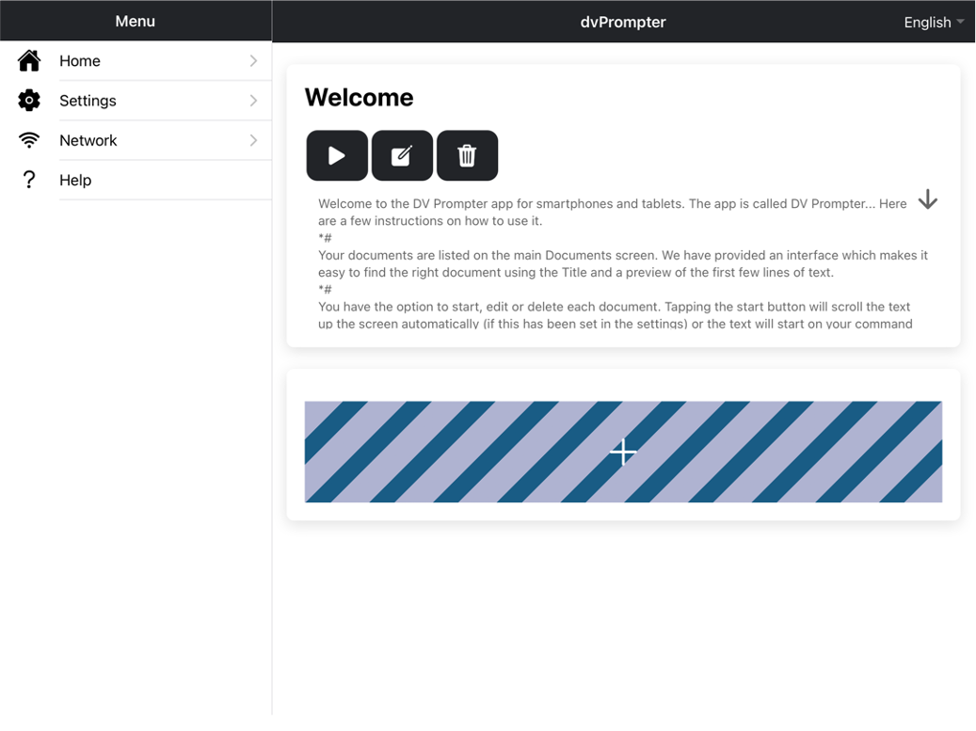This screenshot has height=731, width=976.
Task: Open the English language dropdown
Action: point(933,23)
